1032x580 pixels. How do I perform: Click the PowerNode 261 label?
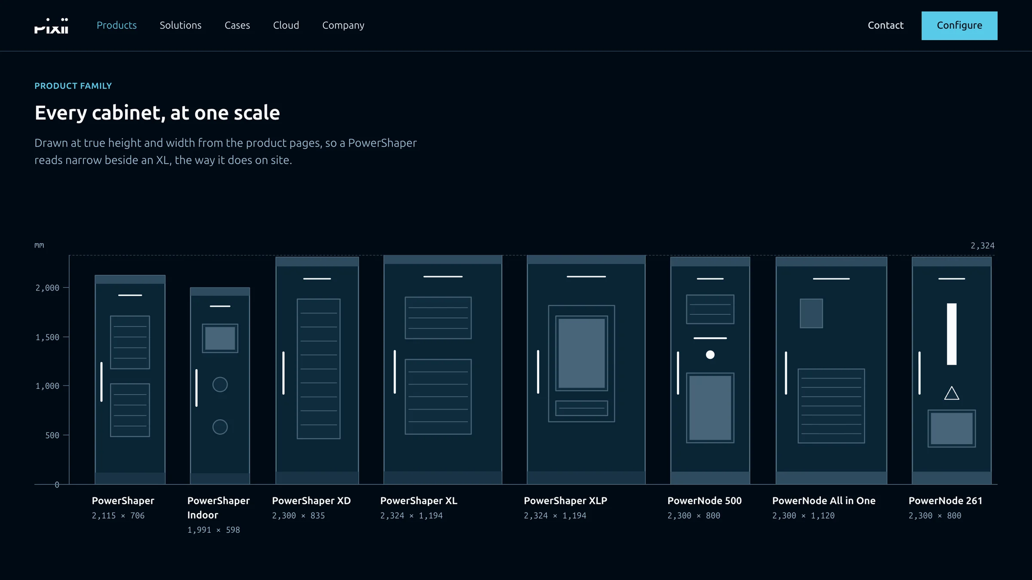946,501
